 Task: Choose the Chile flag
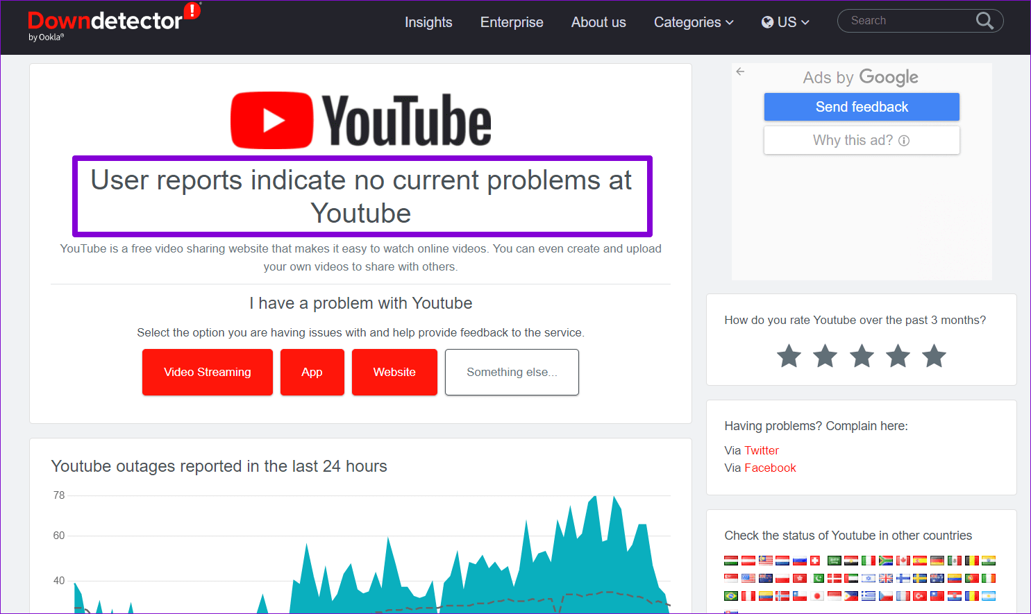(800, 596)
